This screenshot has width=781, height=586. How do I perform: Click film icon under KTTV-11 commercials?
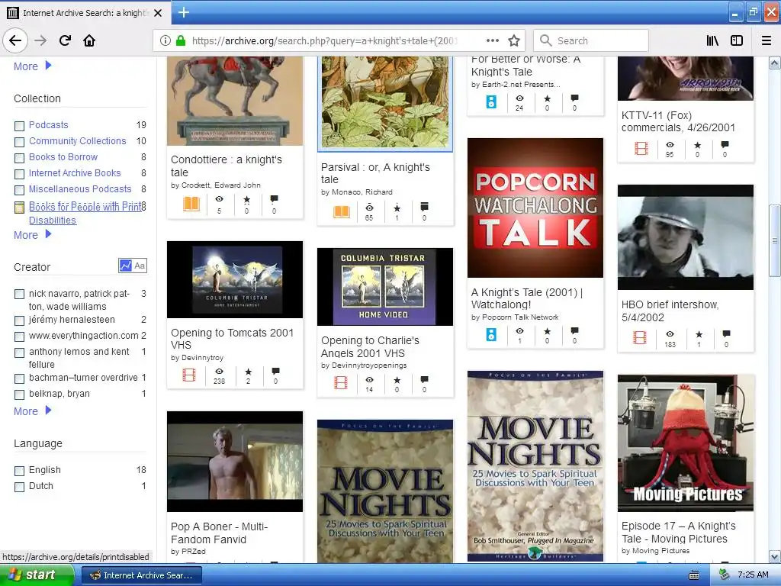point(641,148)
